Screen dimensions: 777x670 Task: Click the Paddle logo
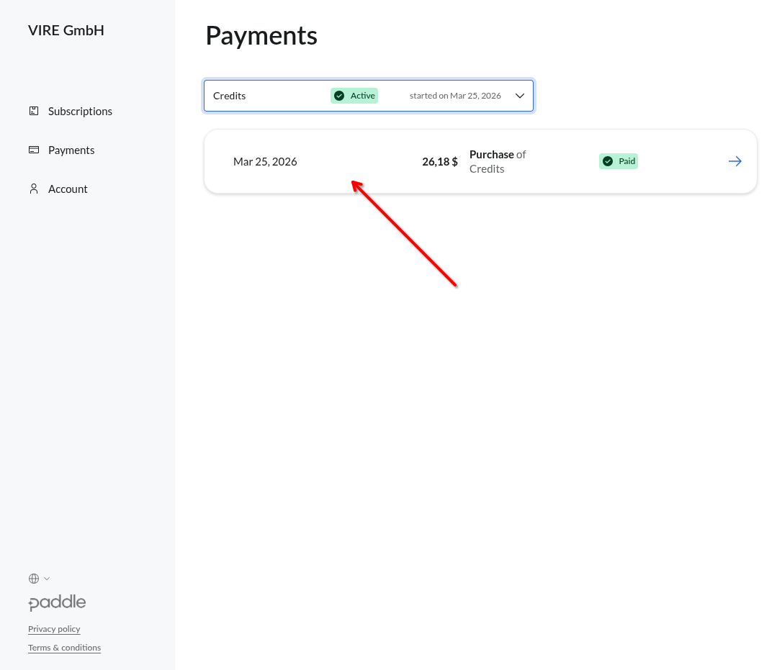[x=57, y=602]
